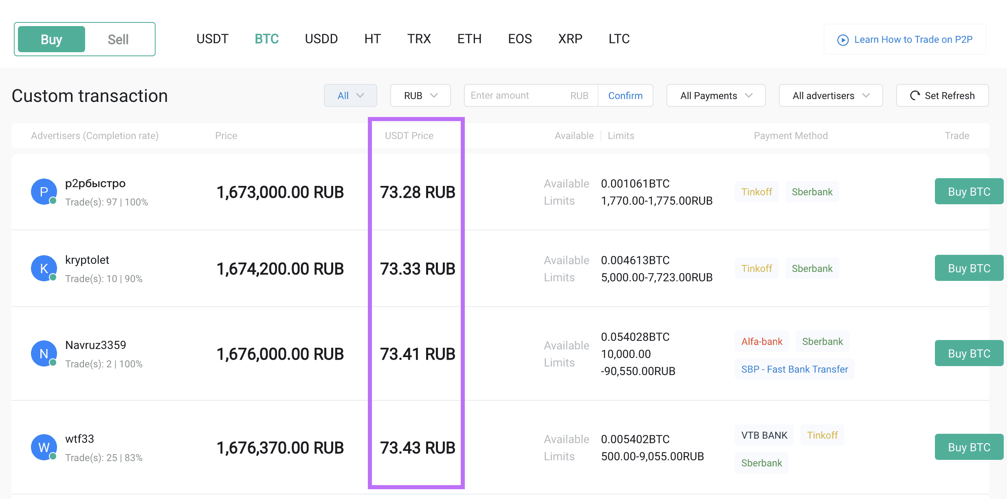Click price 1,674,200.00 RUB

[280, 269]
